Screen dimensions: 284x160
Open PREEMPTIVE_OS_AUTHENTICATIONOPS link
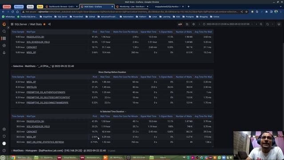pyautogui.click(x=46, y=92)
